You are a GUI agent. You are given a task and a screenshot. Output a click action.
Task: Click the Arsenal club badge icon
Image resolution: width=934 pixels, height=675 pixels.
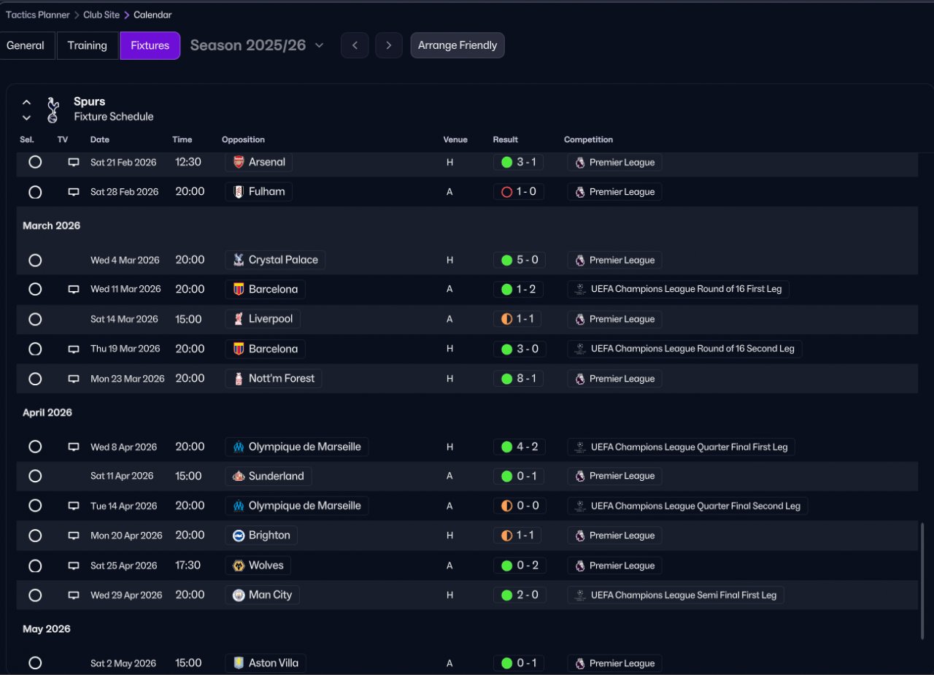coord(239,162)
